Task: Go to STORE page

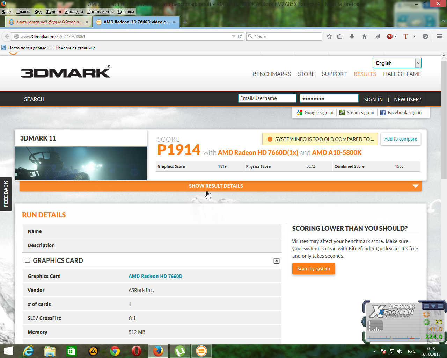Action: [x=306, y=74]
